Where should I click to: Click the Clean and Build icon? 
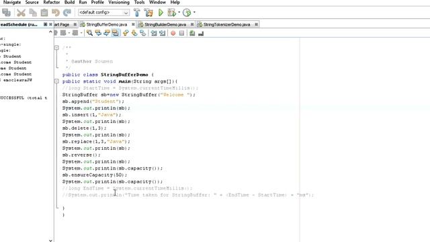148,13
